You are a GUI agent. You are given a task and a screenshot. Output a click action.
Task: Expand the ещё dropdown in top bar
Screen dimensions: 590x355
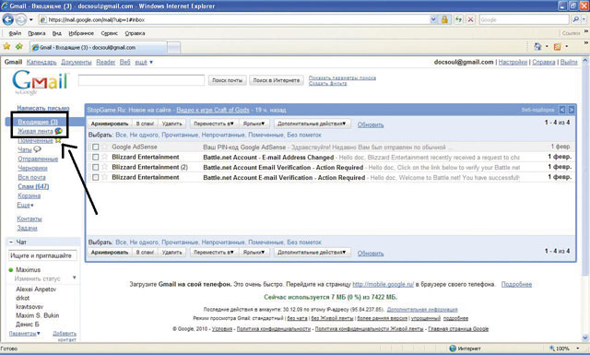click(x=144, y=62)
